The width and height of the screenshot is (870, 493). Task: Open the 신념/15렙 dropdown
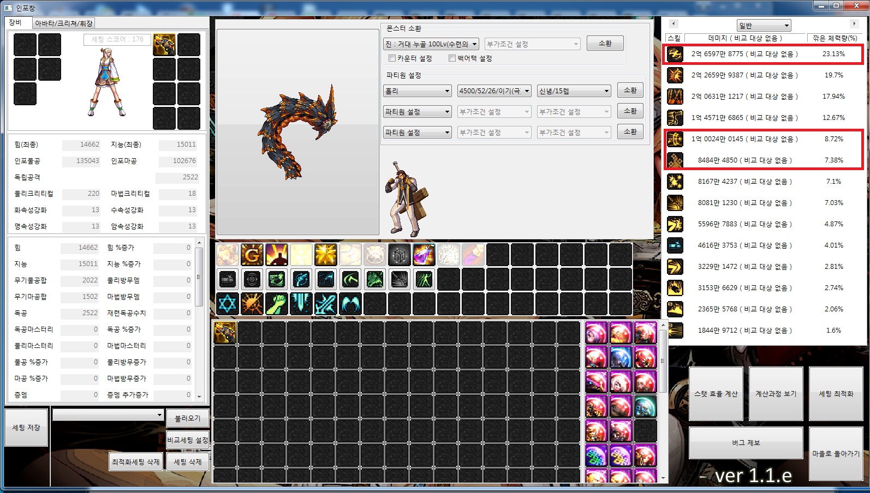pyautogui.click(x=574, y=91)
